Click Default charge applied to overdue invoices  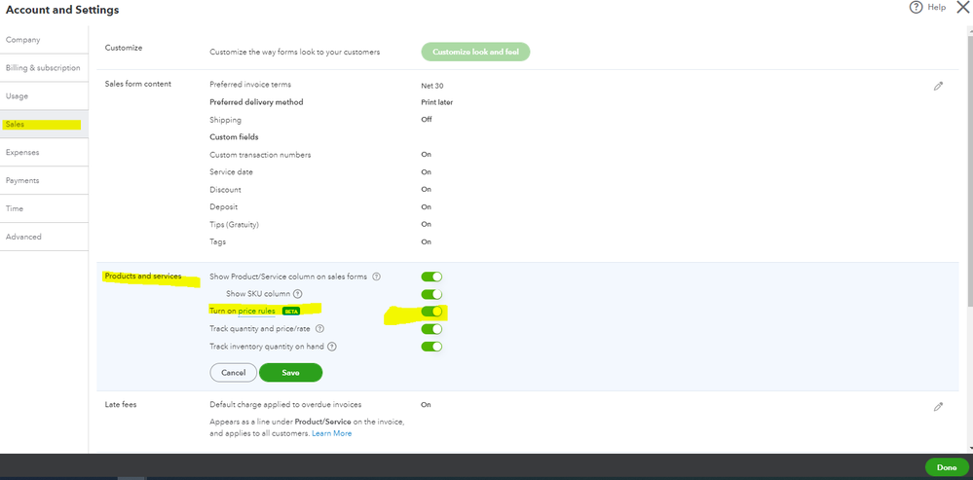point(285,404)
